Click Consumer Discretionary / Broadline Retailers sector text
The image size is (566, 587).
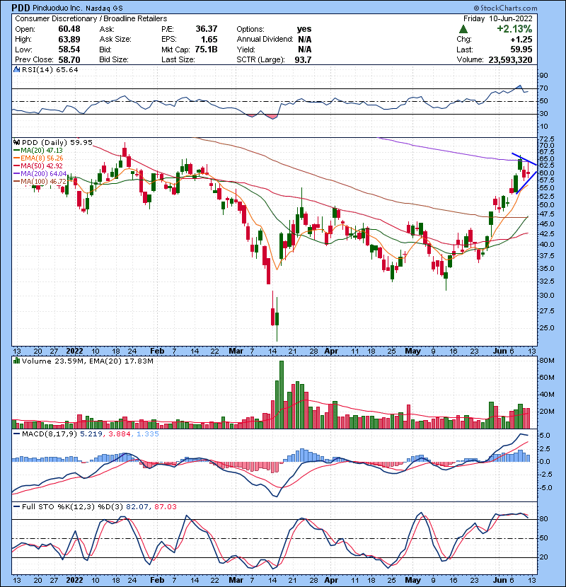91,18
